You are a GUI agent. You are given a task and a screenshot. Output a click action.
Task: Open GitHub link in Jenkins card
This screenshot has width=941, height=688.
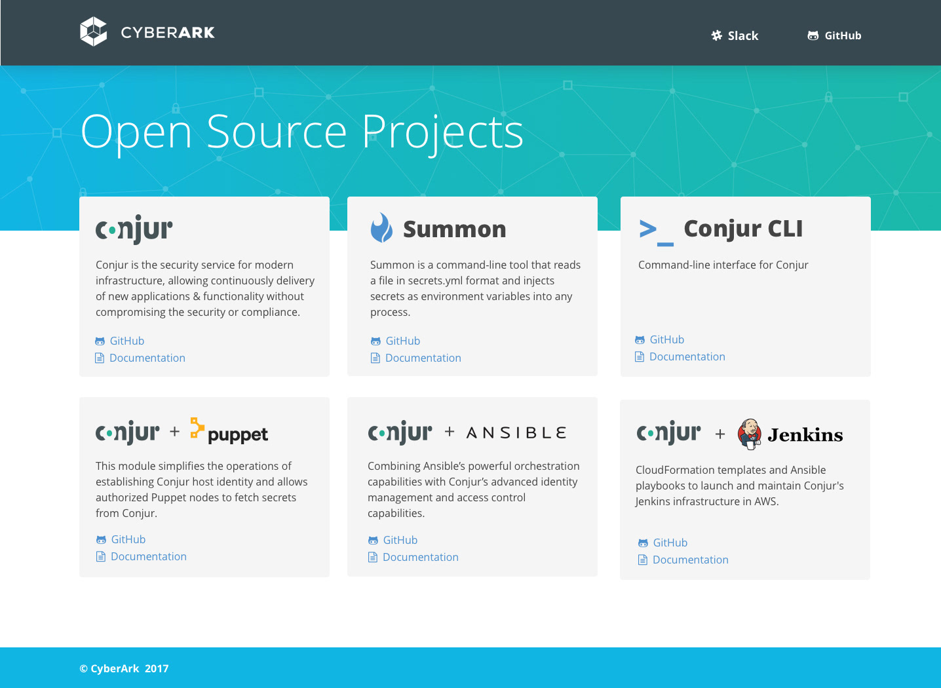670,543
